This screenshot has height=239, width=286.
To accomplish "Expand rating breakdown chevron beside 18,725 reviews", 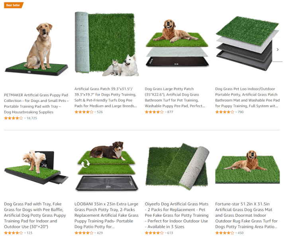I will [x=25, y=118].
